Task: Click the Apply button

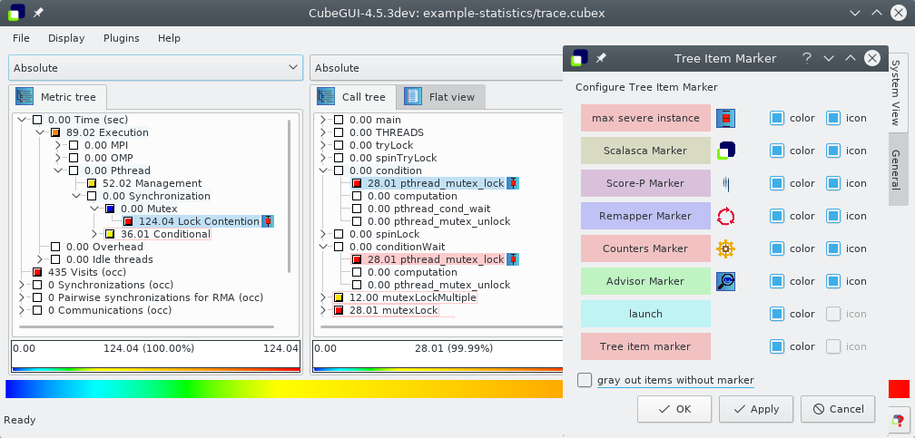Action: [755, 409]
